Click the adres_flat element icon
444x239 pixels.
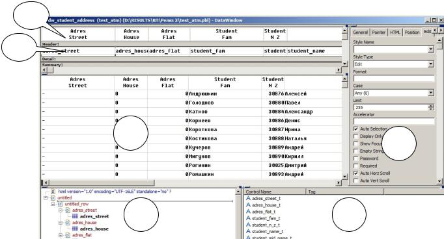click(x=68, y=235)
